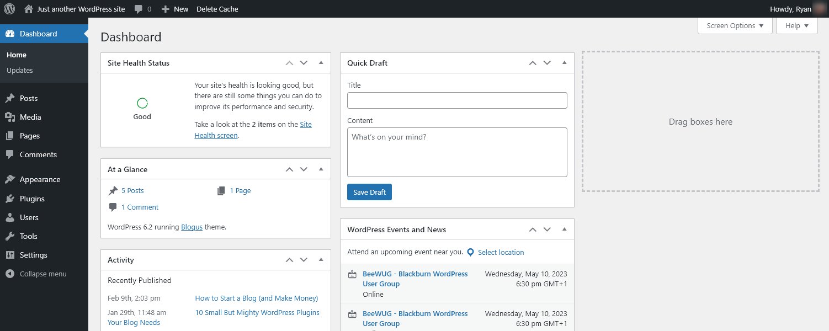829x331 pixels.
Task: Open the Screen Options dropdown
Action: tap(735, 25)
